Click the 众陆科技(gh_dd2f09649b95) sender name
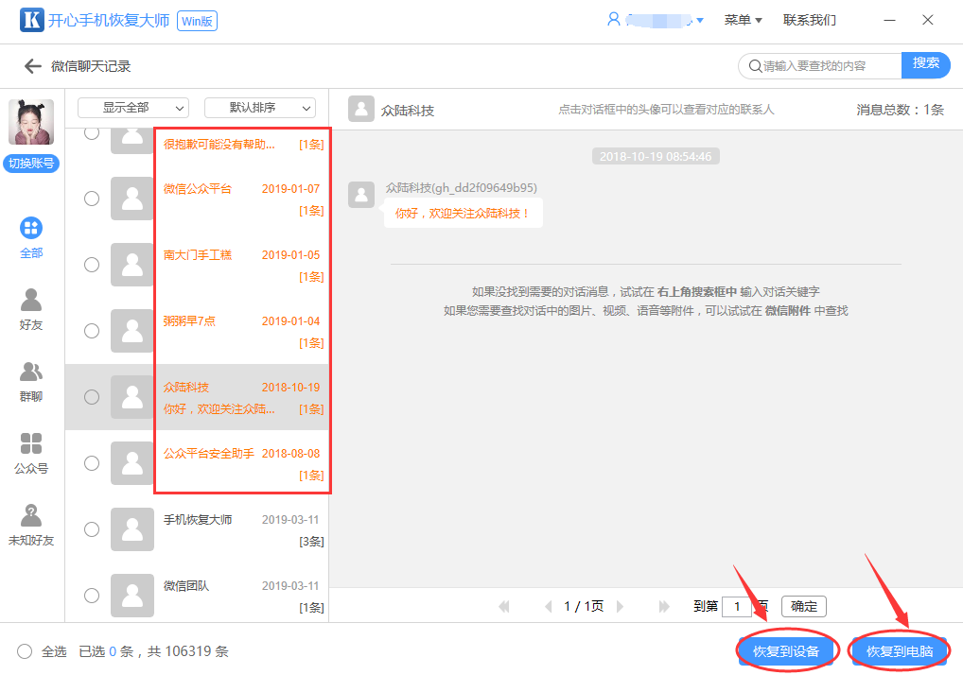 [x=462, y=188]
